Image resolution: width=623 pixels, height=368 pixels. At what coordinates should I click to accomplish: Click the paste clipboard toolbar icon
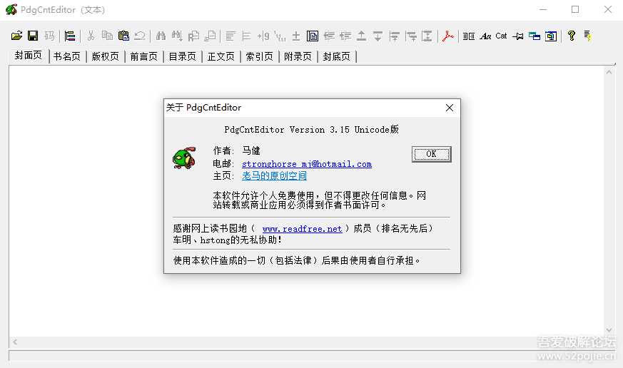pyautogui.click(x=123, y=36)
